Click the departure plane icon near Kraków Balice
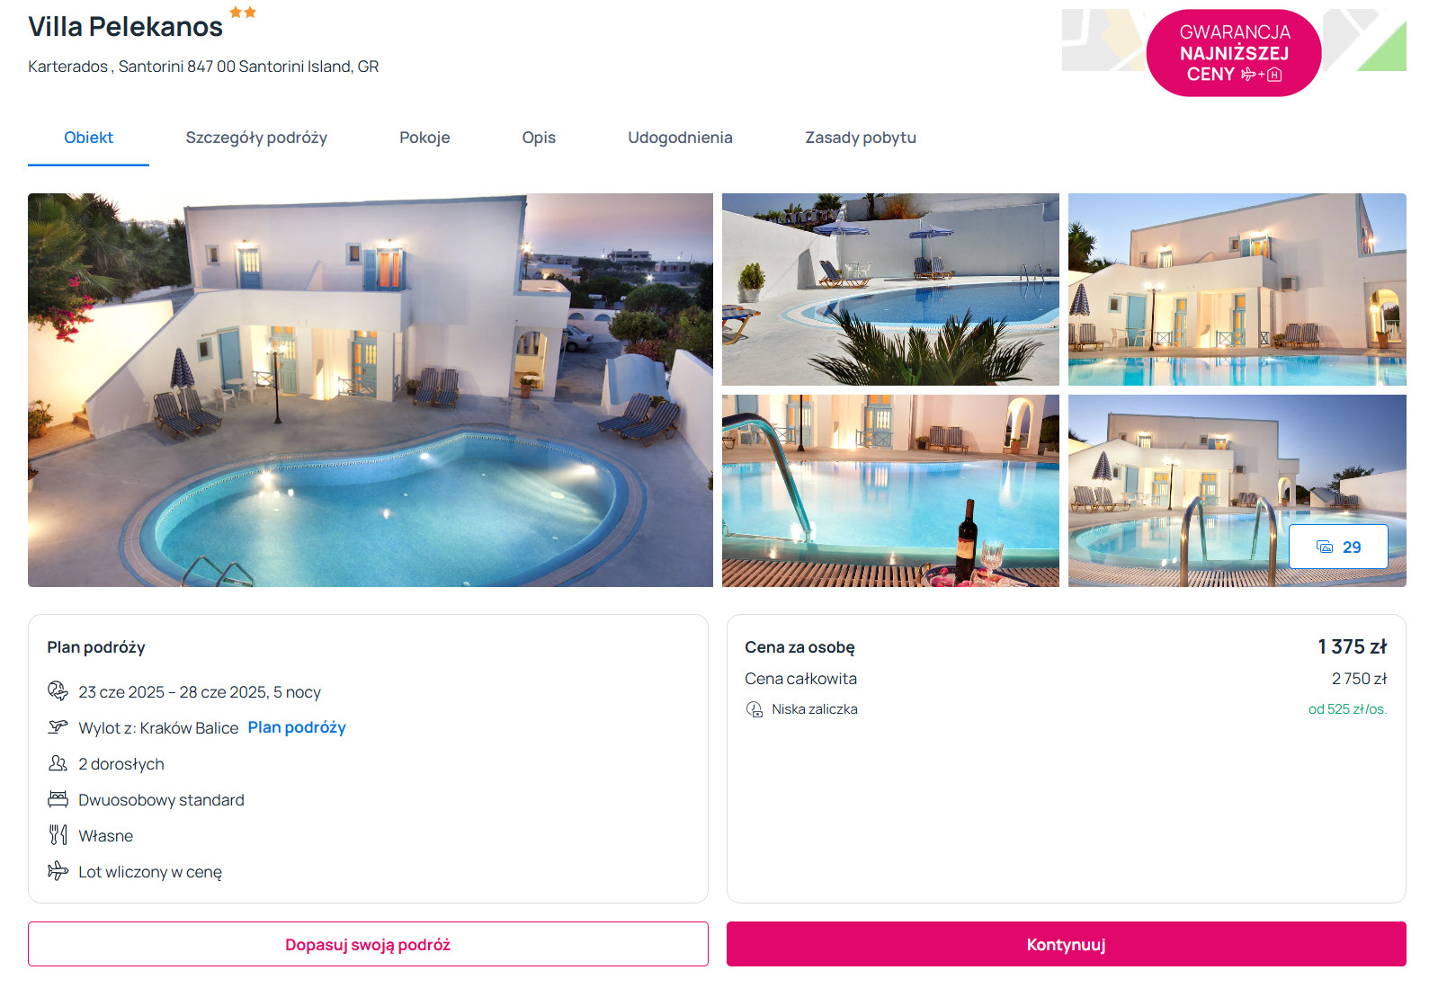The height and width of the screenshot is (988, 1438). tap(58, 726)
